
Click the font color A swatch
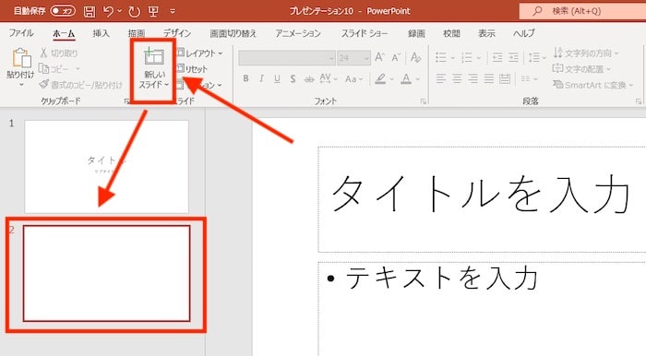point(406,78)
